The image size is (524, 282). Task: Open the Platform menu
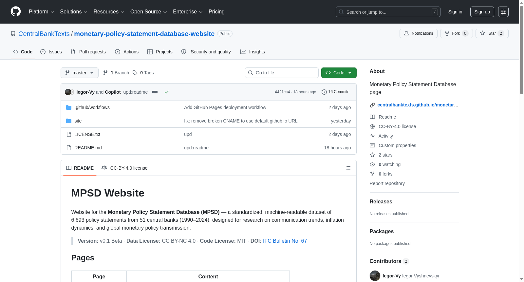41,12
